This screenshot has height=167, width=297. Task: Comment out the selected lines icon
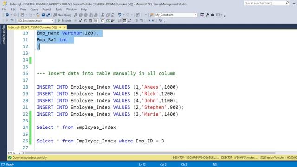[x=136, y=20]
